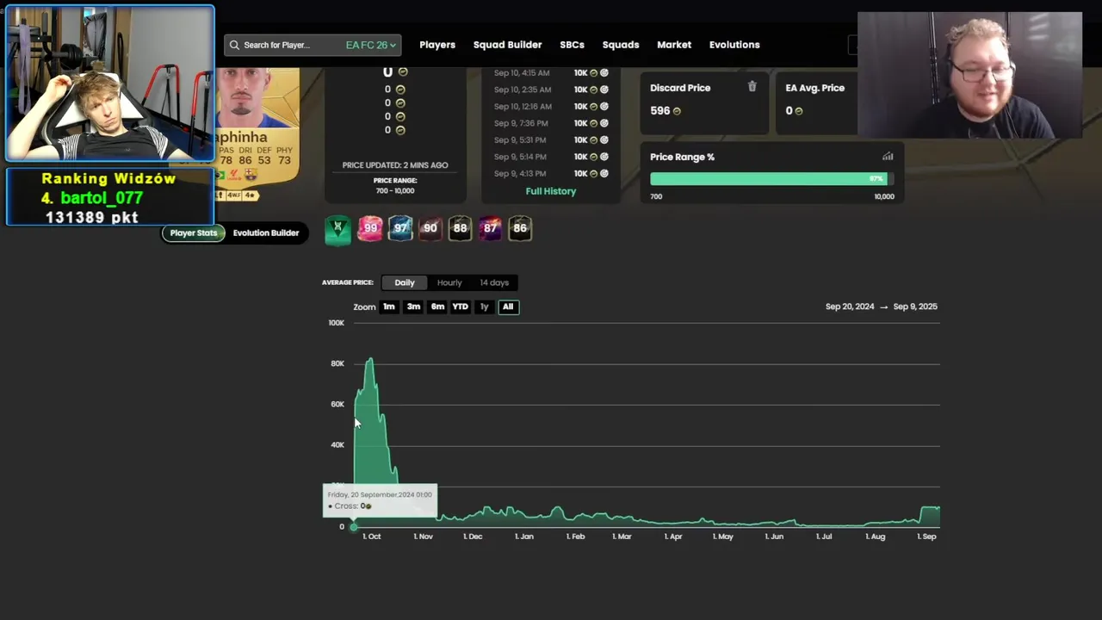Screen dimensions: 1102x620
Task: Open the EA FC 26 game version dropdown
Action: tap(371, 45)
